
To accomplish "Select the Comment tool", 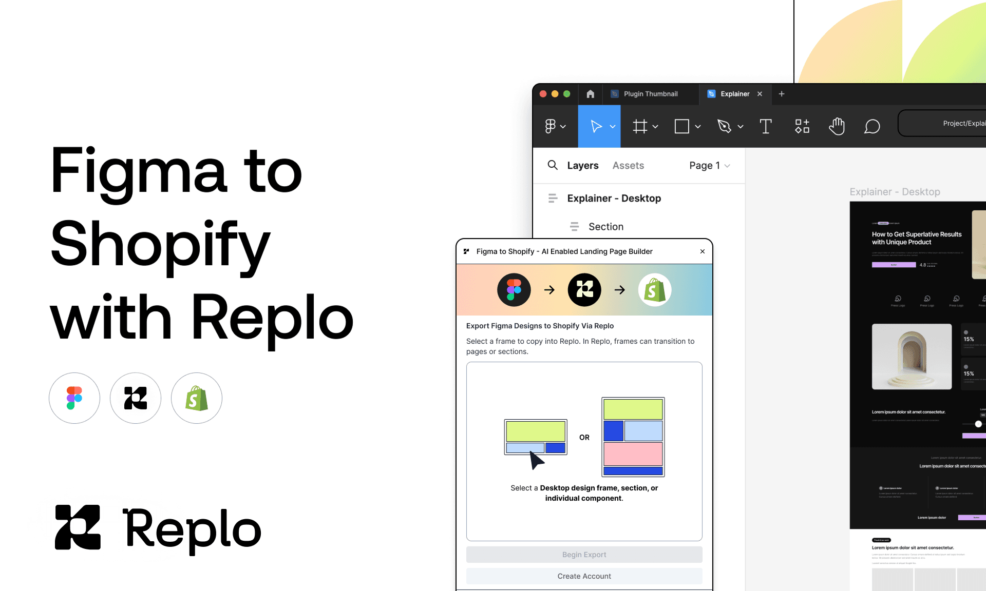I will 872,126.
